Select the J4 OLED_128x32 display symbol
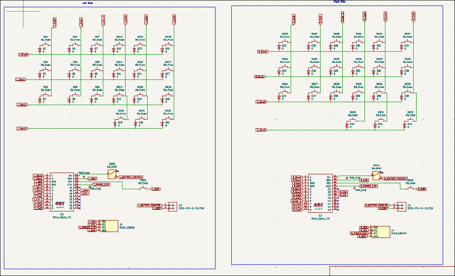Screen dimensions: 455x276 [381, 231]
